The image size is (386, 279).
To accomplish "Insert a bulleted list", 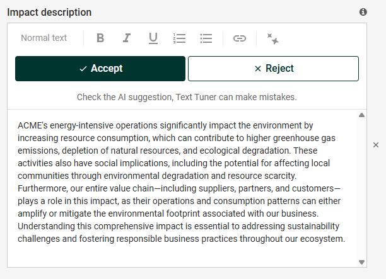I will (x=206, y=38).
